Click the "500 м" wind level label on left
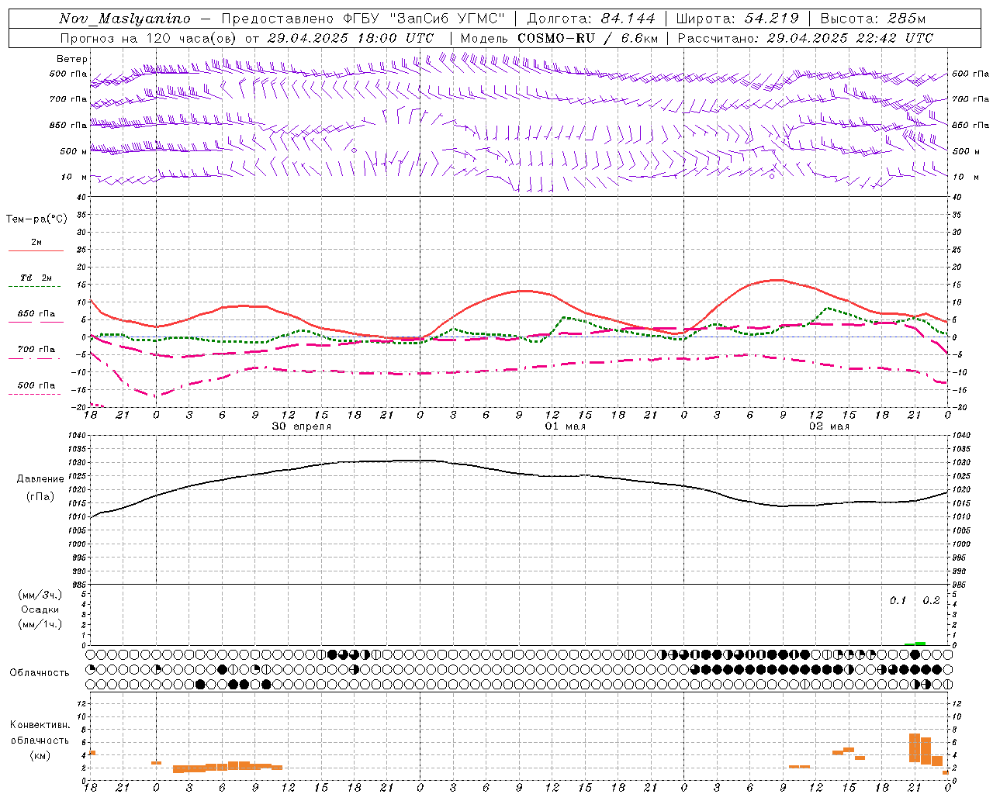 (74, 151)
